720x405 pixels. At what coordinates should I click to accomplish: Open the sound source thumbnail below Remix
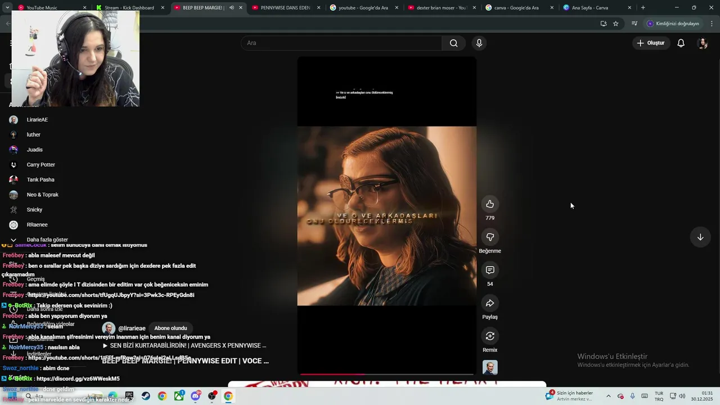pyautogui.click(x=490, y=367)
